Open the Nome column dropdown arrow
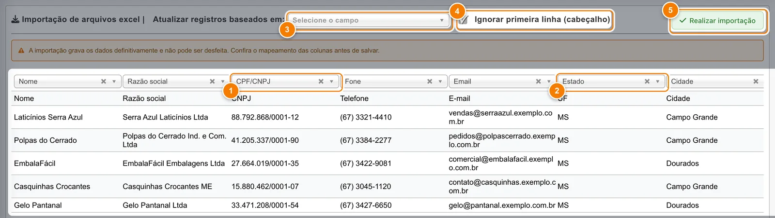Image resolution: width=775 pixels, height=218 pixels. click(114, 82)
